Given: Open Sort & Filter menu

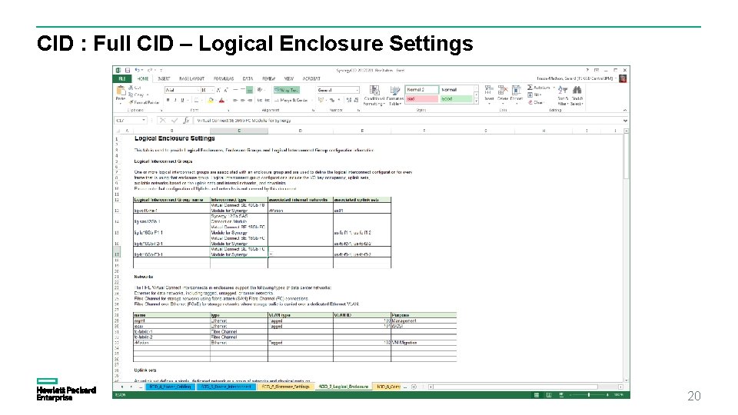Looking at the screenshot, I should [x=563, y=95].
